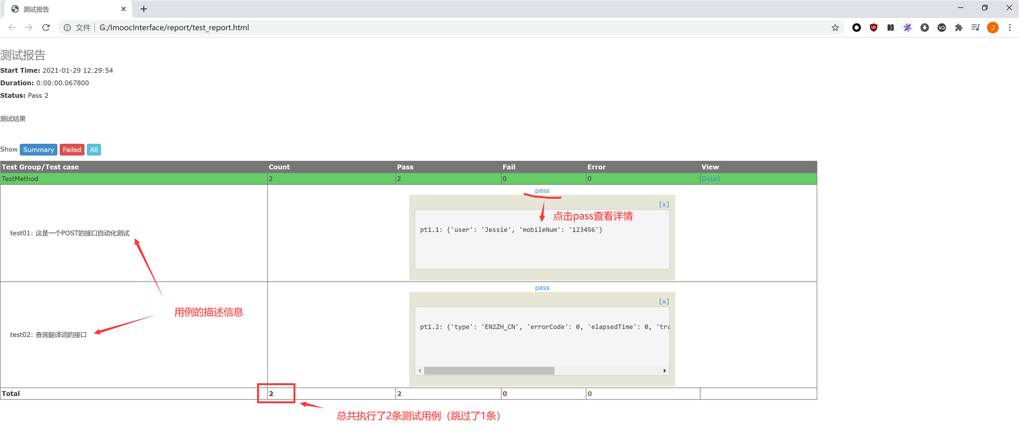Reload the test report page
Image resolution: width=1019 pixels, height=435 pixels.
[x=46, y=28]
